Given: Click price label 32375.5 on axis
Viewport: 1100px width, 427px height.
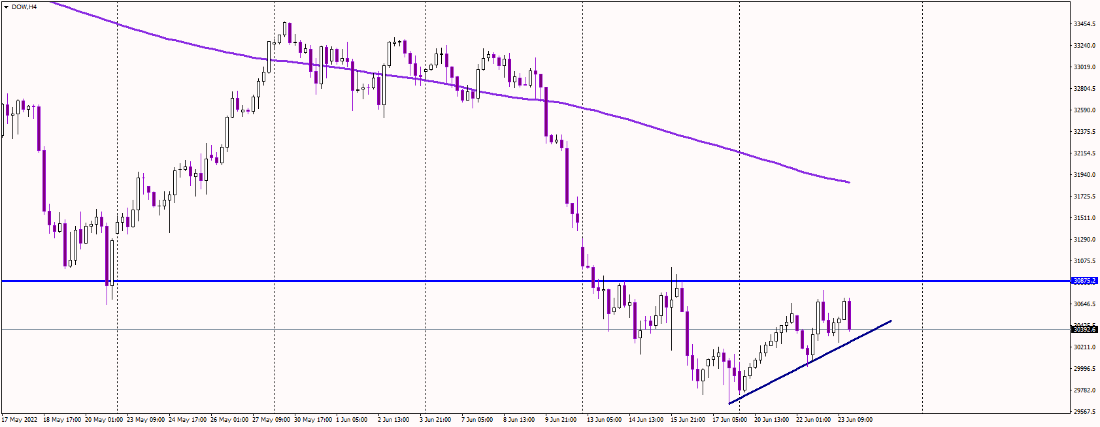Looking at the screenshot, I should 1084,131.
